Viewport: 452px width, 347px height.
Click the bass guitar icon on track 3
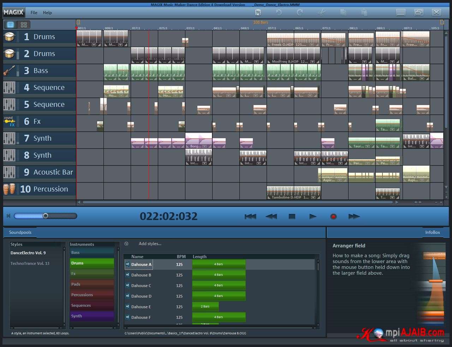10,71
